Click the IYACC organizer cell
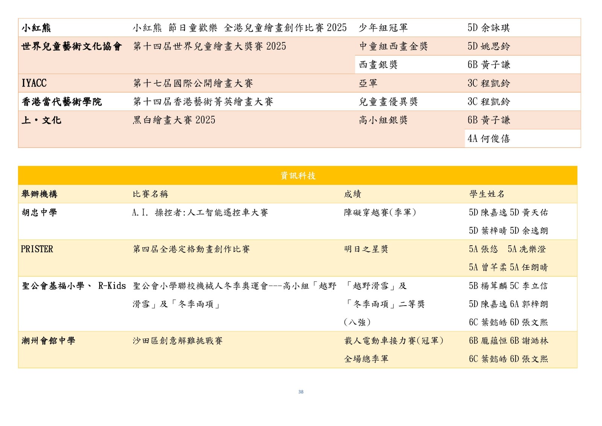Screen dimensions: 602x426 (34, 83)
